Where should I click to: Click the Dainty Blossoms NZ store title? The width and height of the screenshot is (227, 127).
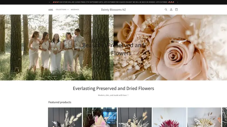[x=113, y=10]
